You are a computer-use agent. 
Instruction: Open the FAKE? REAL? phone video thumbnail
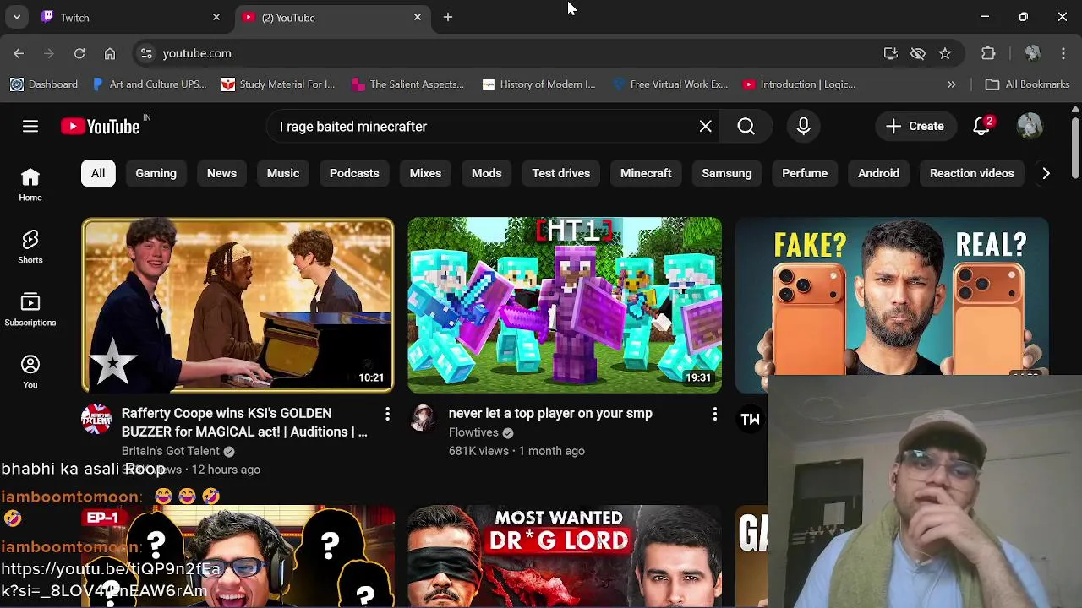point(892,296)
